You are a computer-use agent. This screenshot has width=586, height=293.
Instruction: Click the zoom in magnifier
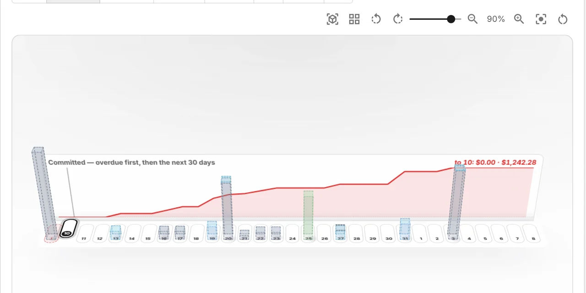[519, 19]
